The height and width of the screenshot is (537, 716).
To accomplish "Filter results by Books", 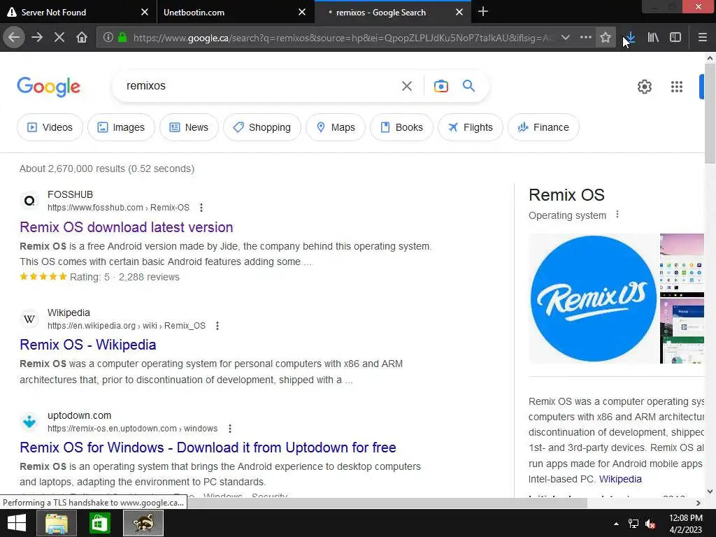I will click(402, 127).
